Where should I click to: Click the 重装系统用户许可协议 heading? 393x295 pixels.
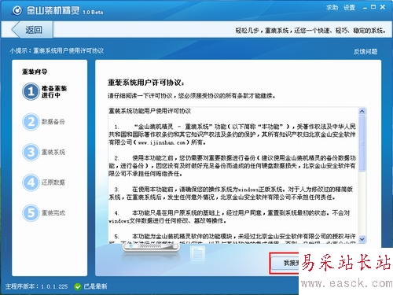145,83
